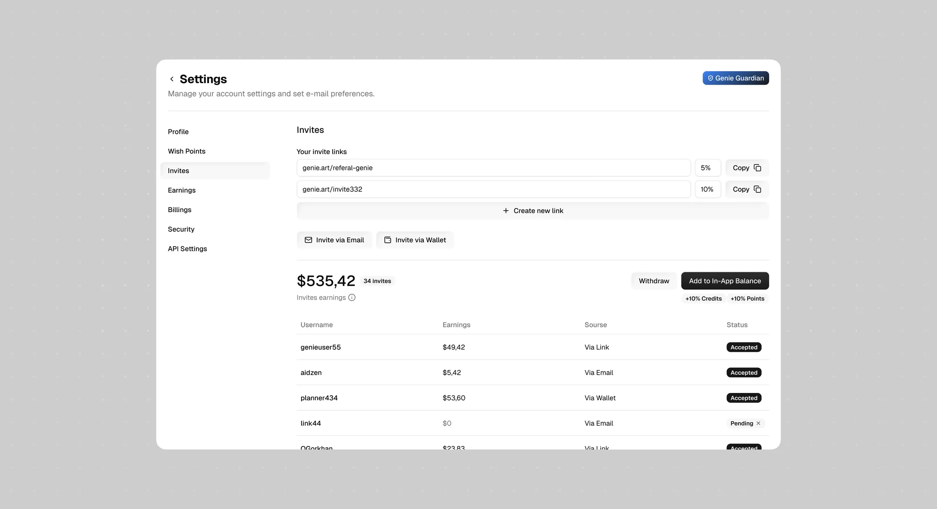Select Invites in the sidebar

215,171
